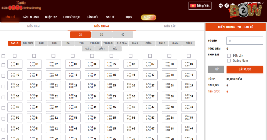Pick number 48 in the grid
Viewport: 267px width, 140px height.
tap(169, 107)
